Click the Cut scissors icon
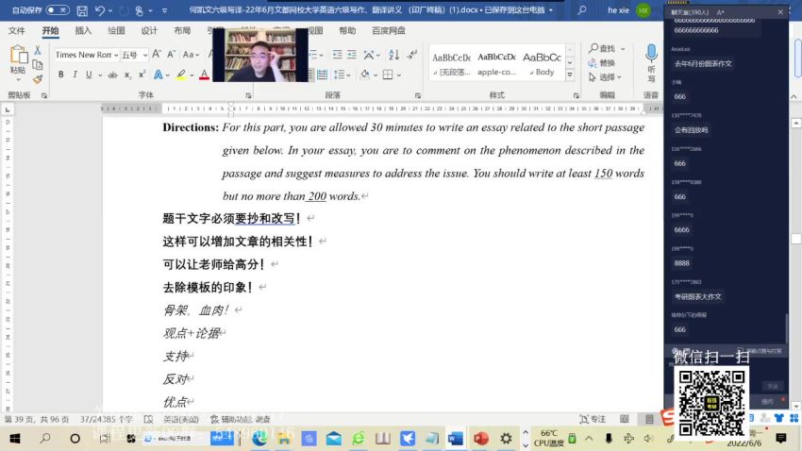Viewport: 802px width, 451px height. tap(38, 50)
